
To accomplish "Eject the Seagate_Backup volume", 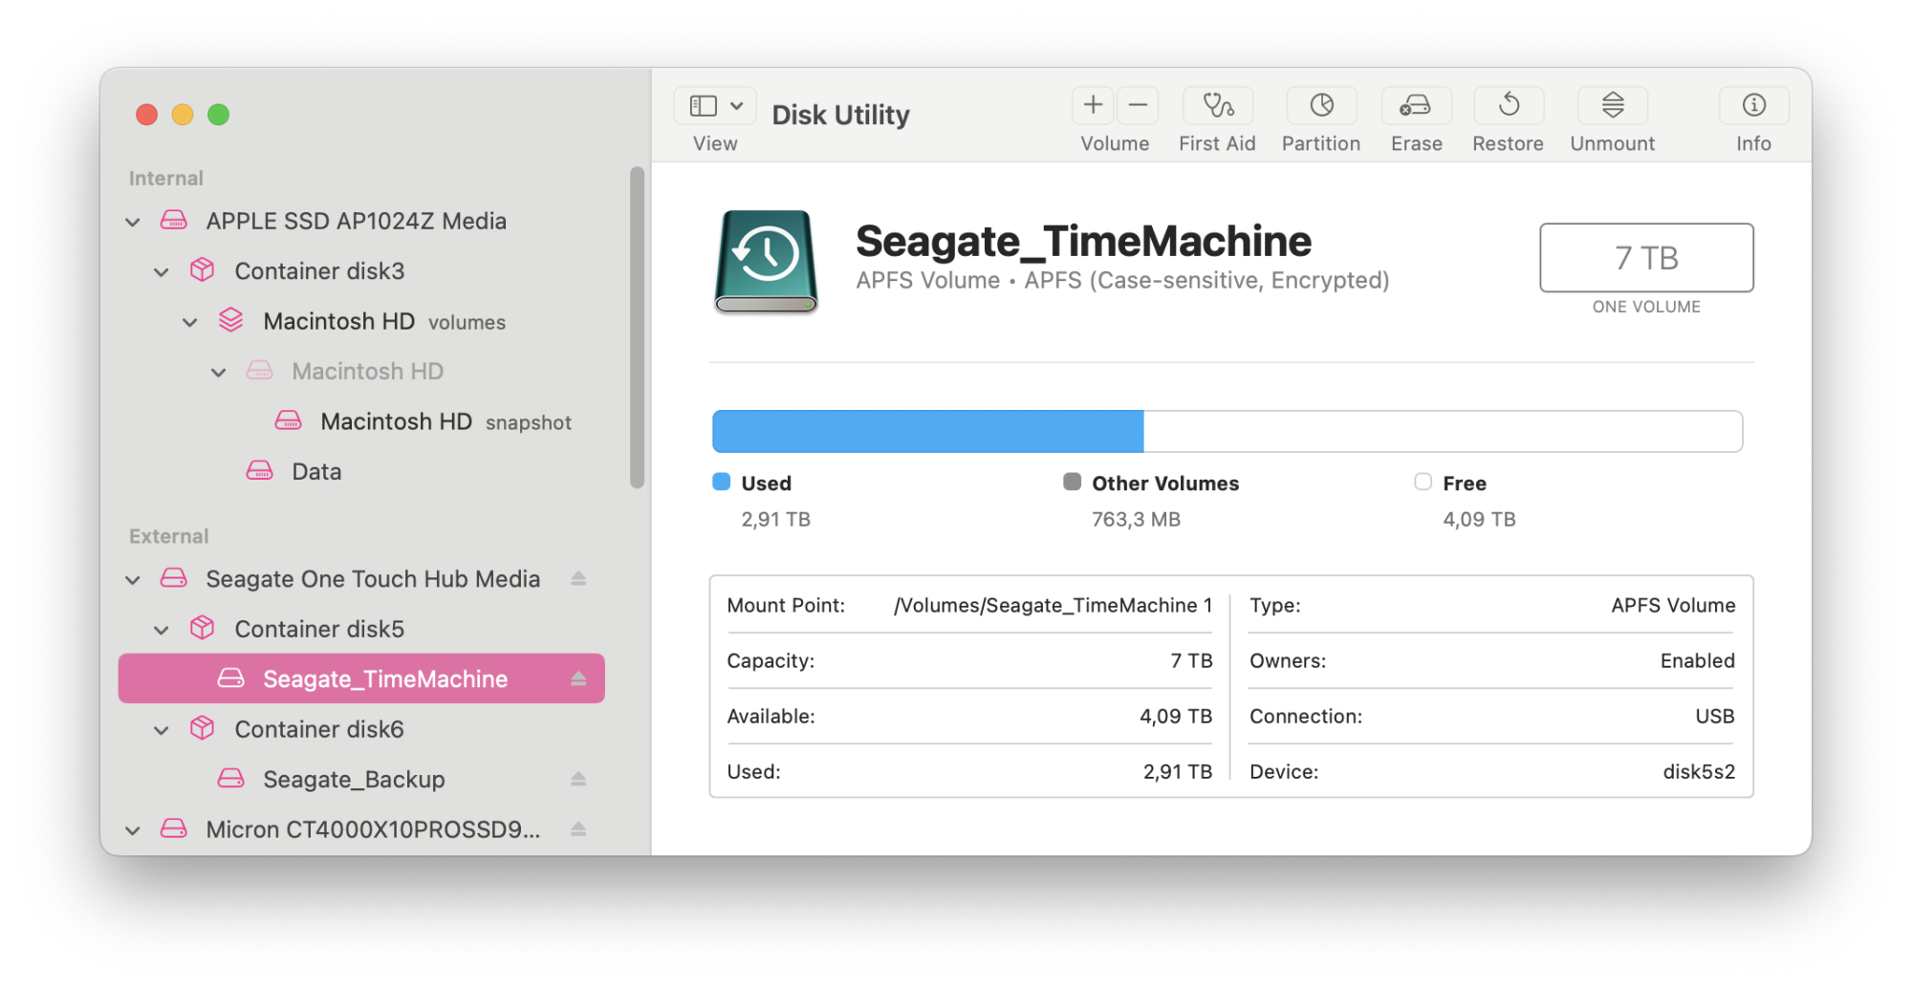I will click(x=578, y=779).
